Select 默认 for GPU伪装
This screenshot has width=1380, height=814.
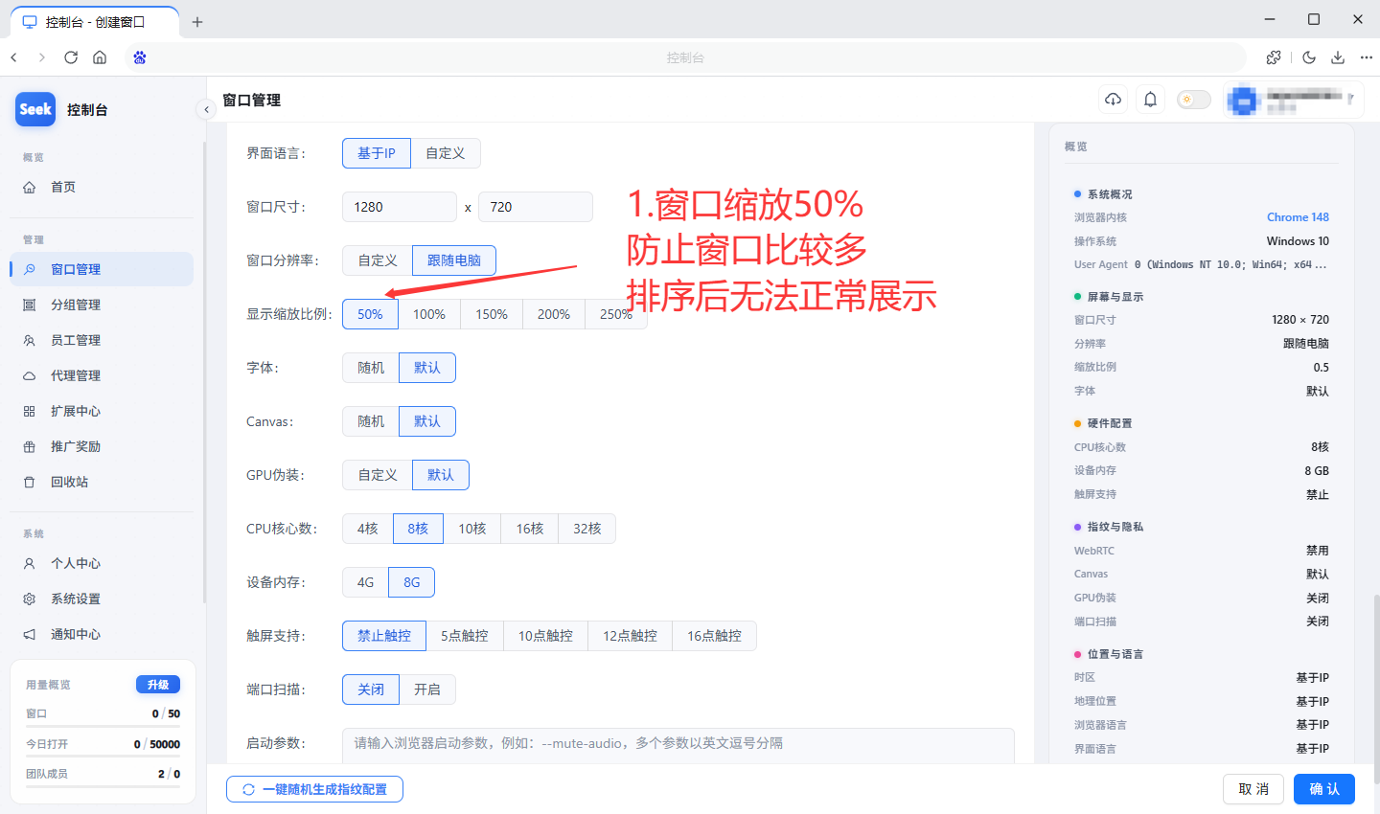(x=441, y=475)
